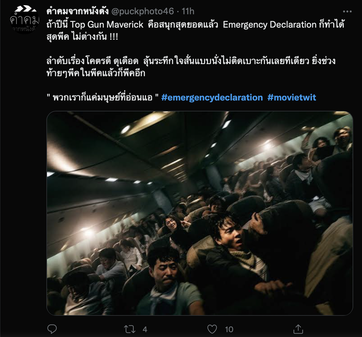Open the share upload icon
The height and width of the screenshot is (337, 362).
(x=298, y=329)
